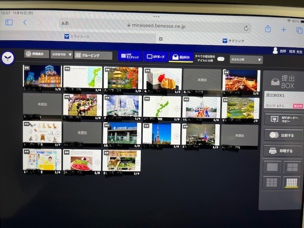Select the single-tile layout view icon
The image size is (304, 228).
273,167
